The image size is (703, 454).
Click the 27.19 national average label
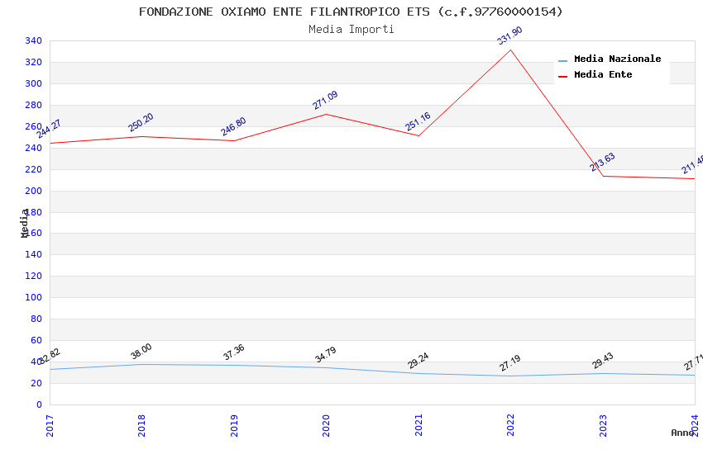[510, 362]
